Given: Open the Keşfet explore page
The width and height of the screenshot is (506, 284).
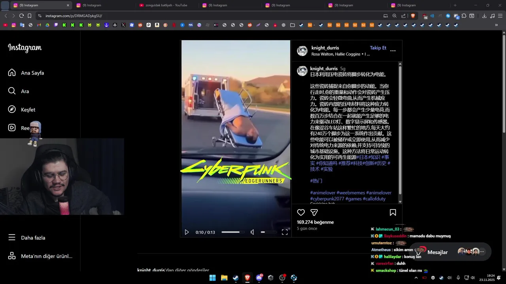Looking at the screenshot, I should 22,110.
